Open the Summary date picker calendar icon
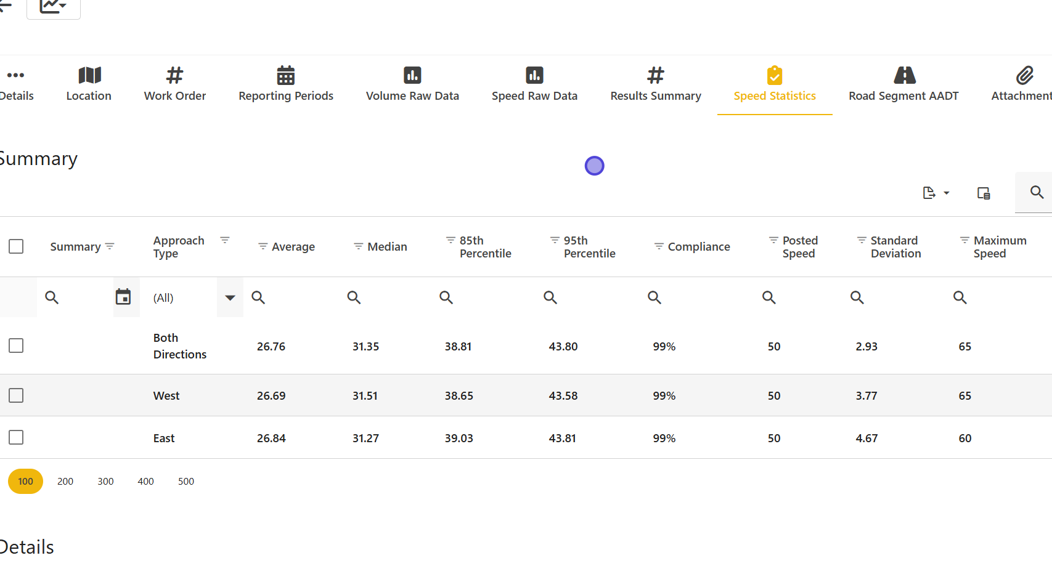Viewport: 1052px width, 574px height. (x=123, y=297)
